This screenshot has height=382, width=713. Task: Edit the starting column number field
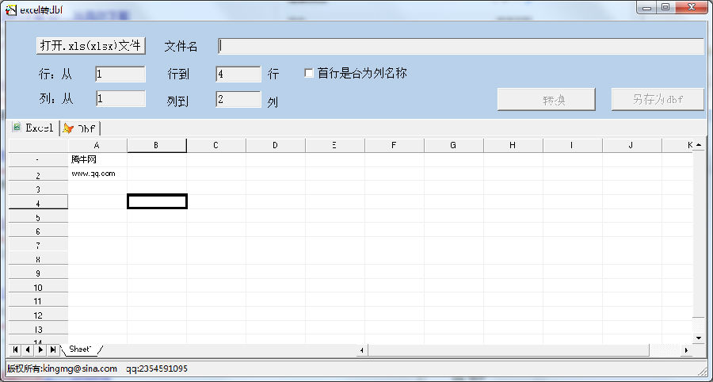click(x=120, y=99)
